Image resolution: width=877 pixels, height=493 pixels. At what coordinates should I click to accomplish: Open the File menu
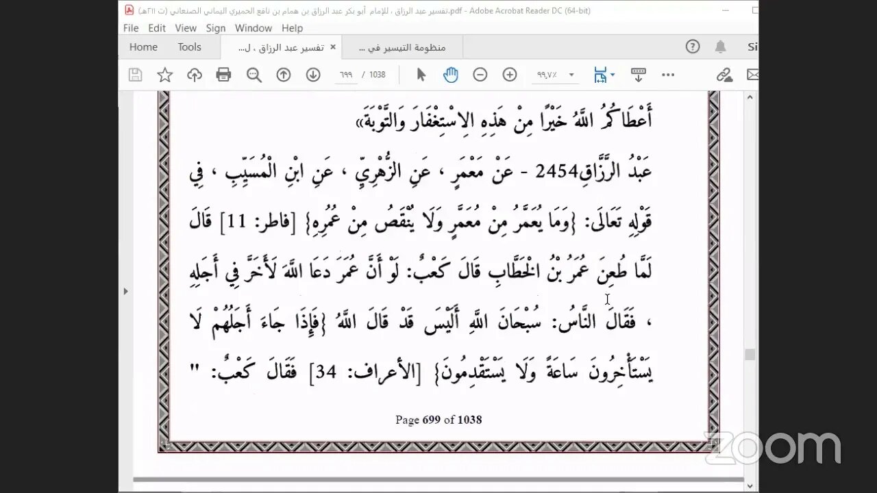coord(131,28)
